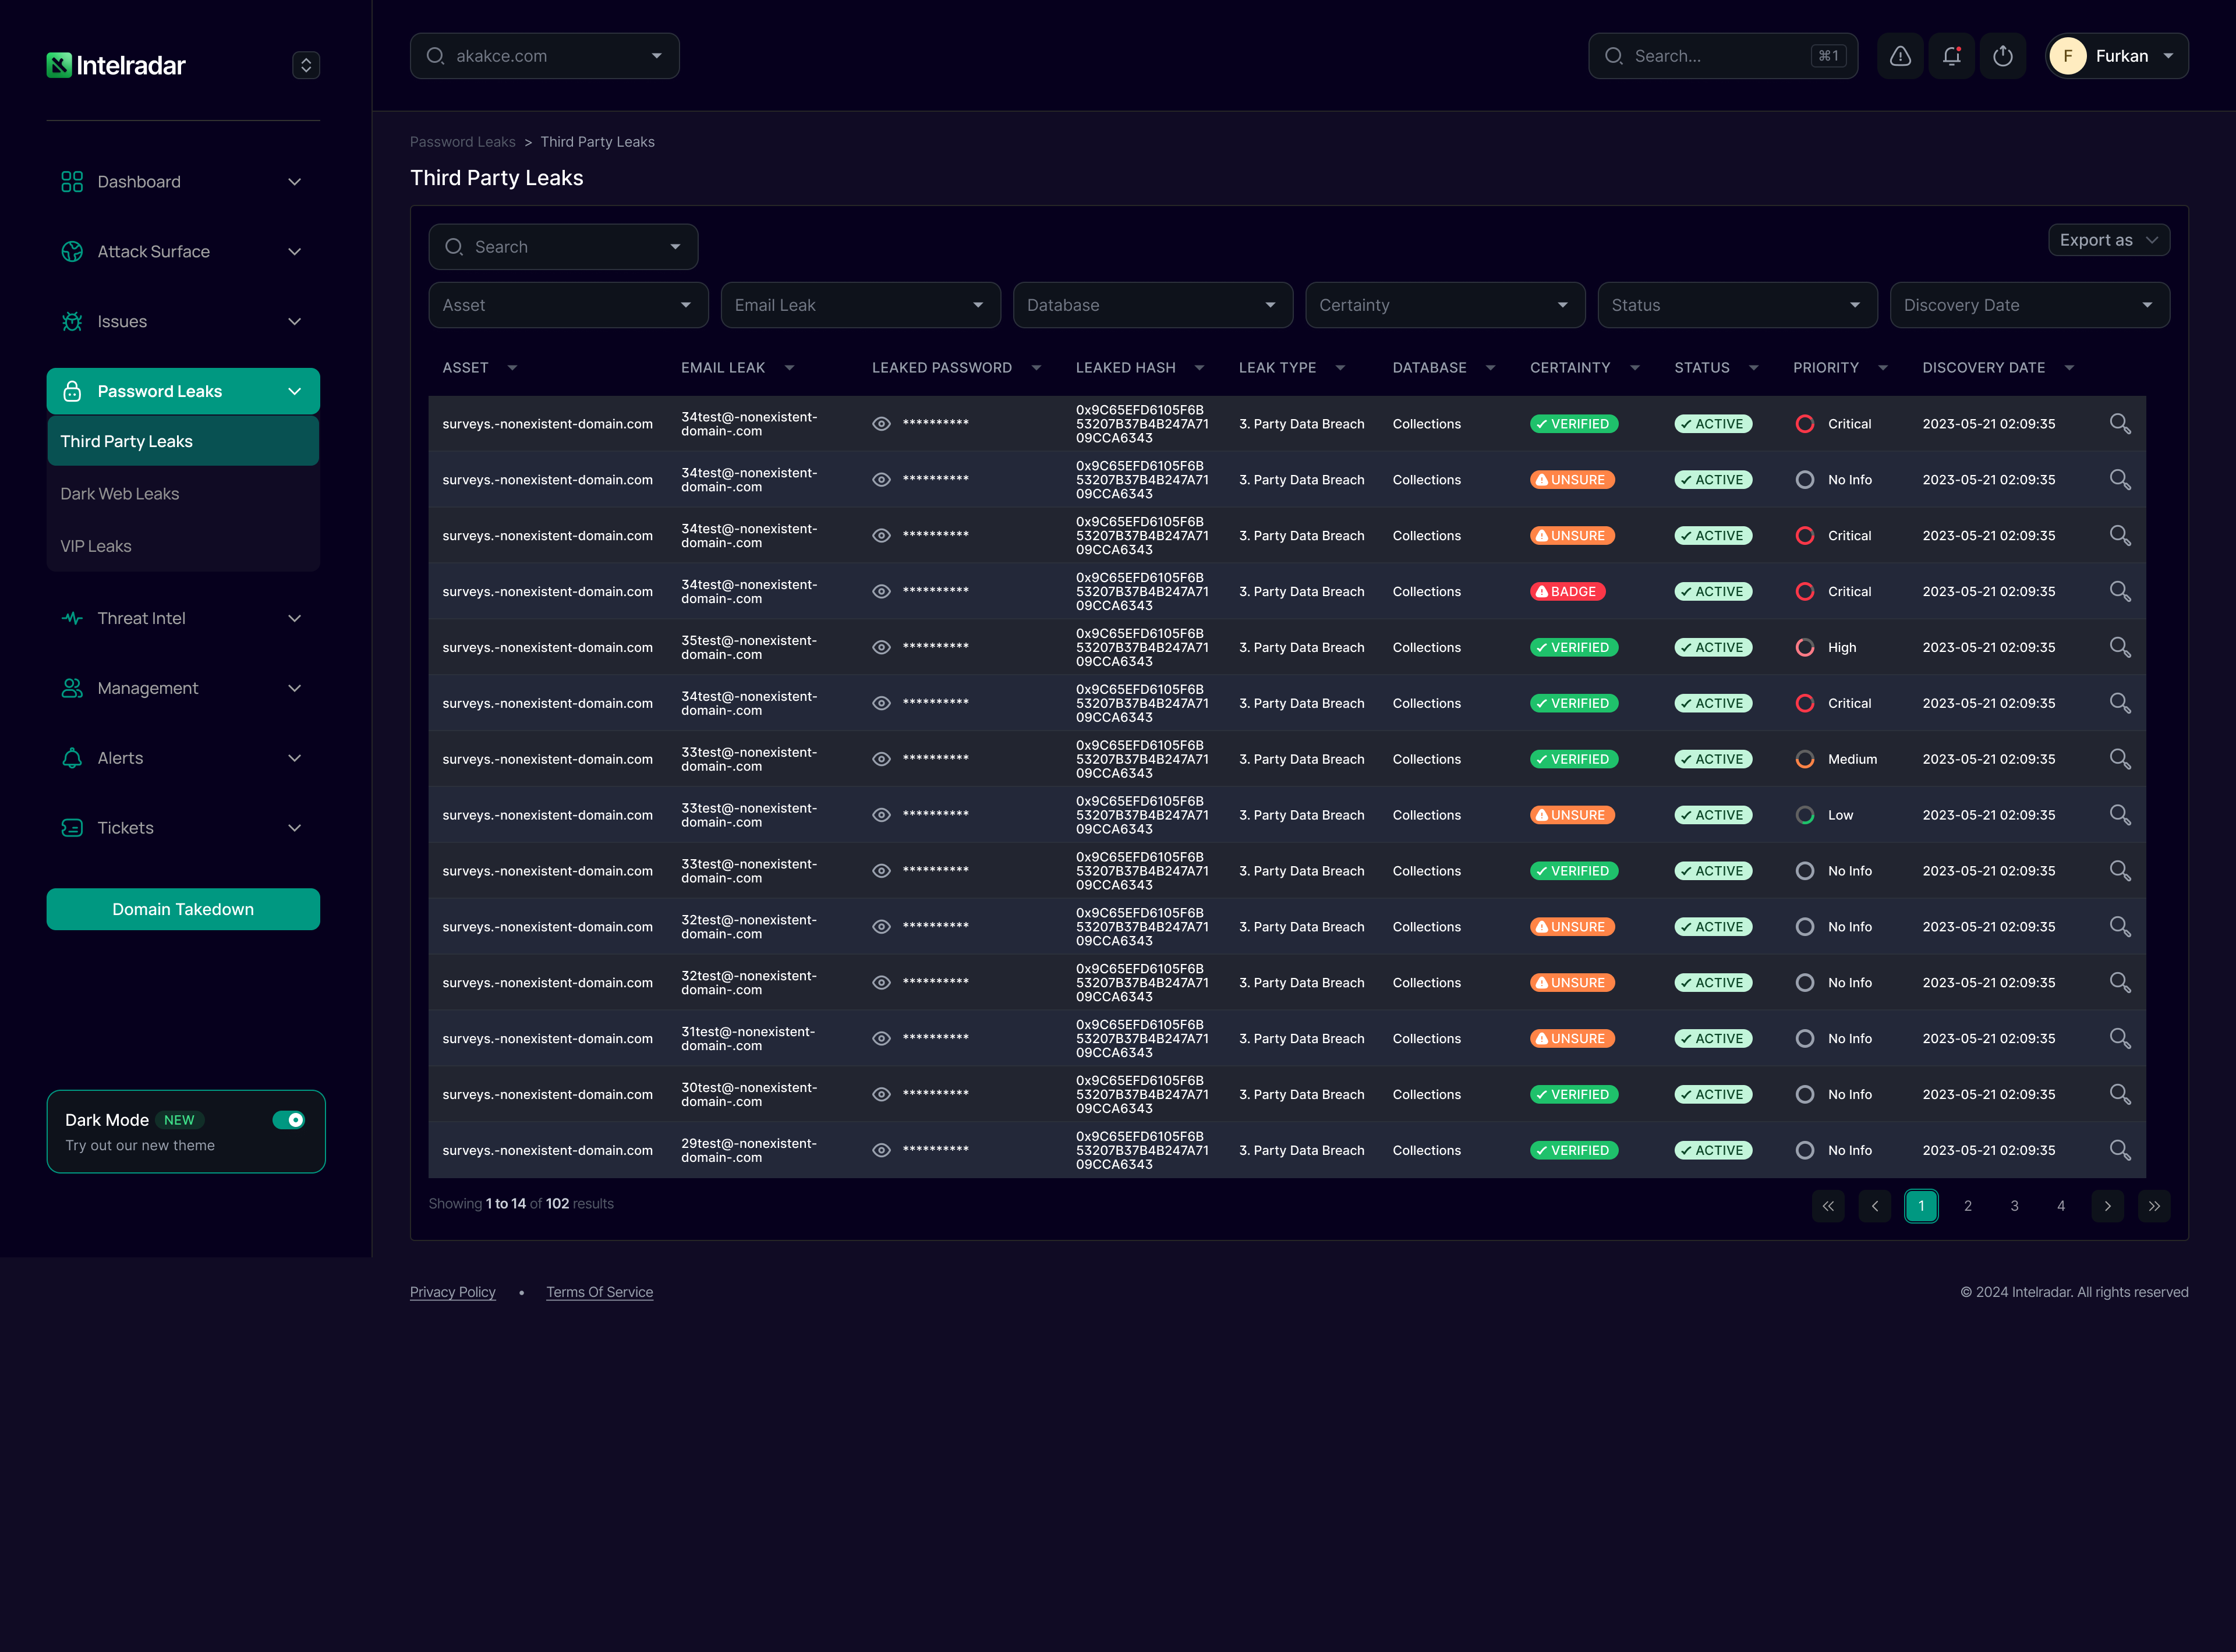Show password for 35test@ email row

[x=880, y=647]
